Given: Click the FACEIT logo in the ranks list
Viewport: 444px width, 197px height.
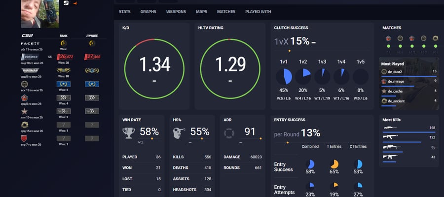Looking at the screenshot, I should pyautogui.click(x=30, y=43).
